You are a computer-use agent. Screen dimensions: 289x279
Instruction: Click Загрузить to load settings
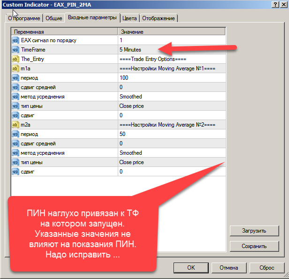point(254,231)
